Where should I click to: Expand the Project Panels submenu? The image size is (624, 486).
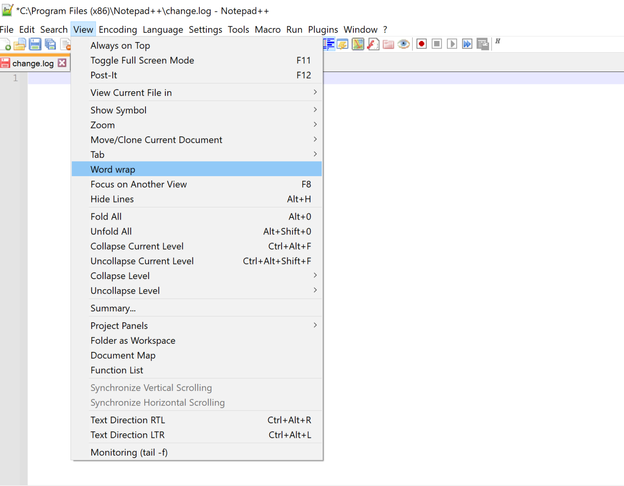pos(119,326)
